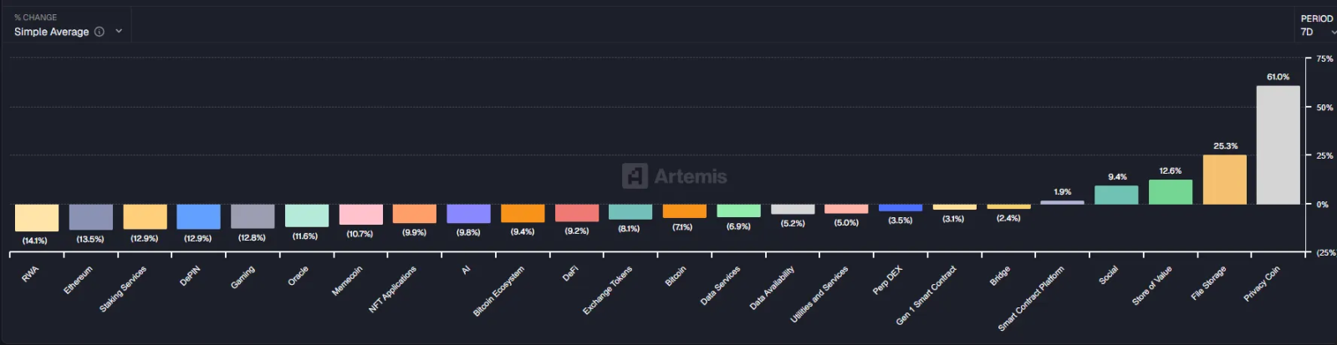
Task: Click the Artemis logo icon watermark
Action: coord(635,175)
